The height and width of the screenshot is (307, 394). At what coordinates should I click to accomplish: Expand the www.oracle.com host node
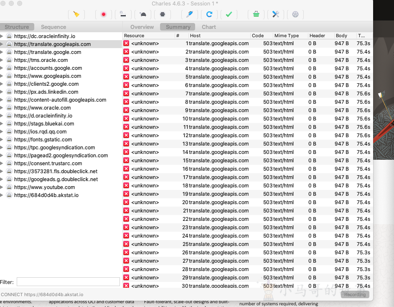click(2, 108)
